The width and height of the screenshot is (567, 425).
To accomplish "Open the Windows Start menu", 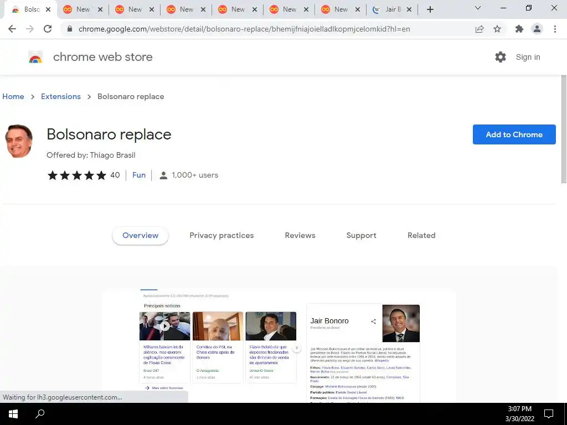I will click(13, 414).
